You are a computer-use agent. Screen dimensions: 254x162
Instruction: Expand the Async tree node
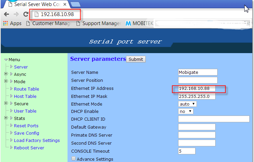tap(6, 74)
